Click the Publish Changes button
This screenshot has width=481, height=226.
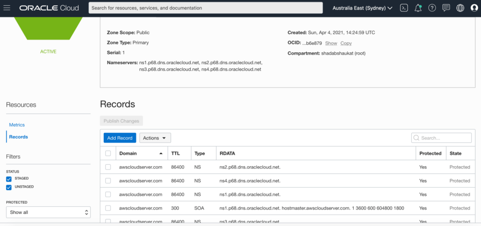[121, 121]
